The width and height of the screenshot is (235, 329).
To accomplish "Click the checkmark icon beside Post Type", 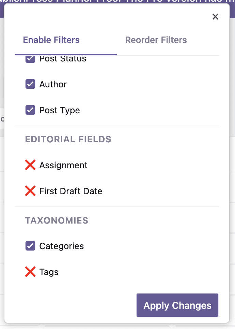I will (x=30, y=110).
